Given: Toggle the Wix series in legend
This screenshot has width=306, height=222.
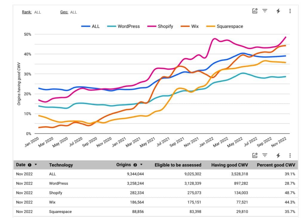Looking at the screenshot, I should (190, 26).
